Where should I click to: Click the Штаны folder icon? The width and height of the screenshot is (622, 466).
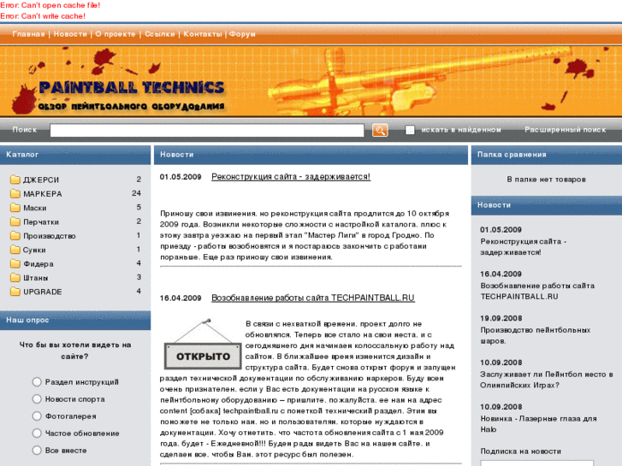tap(15, 277)
